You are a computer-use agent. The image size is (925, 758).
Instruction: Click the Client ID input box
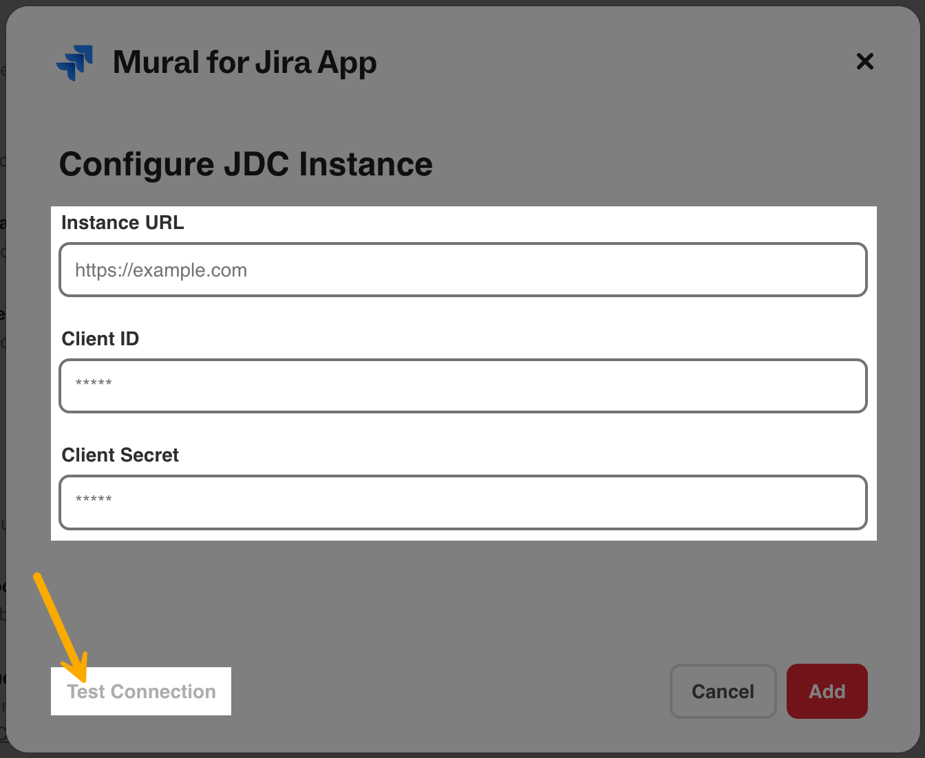463,386
